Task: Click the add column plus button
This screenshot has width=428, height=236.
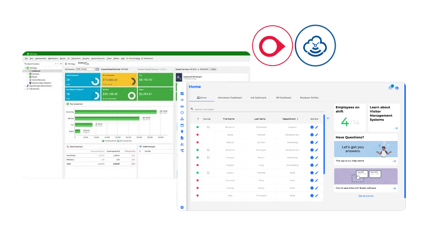Action: [328, 118]
